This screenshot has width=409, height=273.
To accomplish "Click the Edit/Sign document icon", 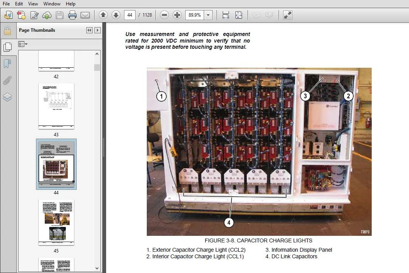I will 34,15.
